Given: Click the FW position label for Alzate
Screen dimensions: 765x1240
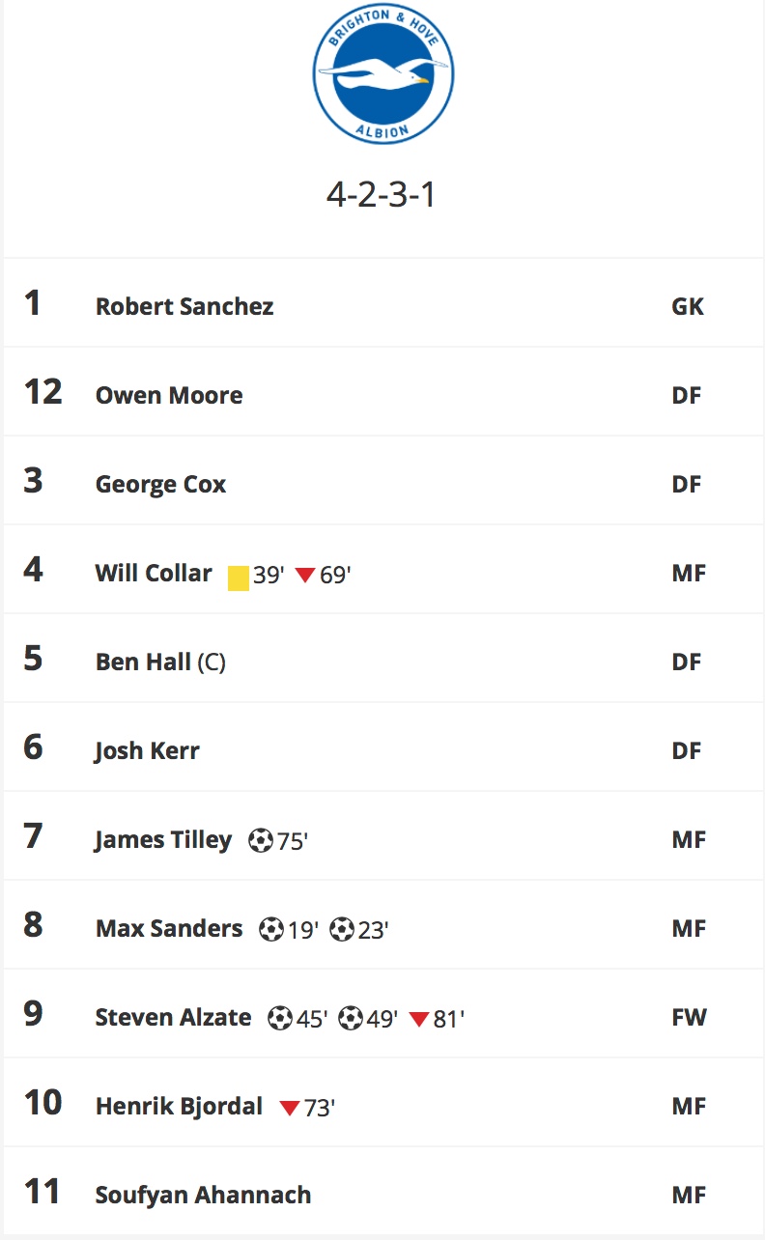Looking at the screenshot, I should click(x=690, y=1018).
